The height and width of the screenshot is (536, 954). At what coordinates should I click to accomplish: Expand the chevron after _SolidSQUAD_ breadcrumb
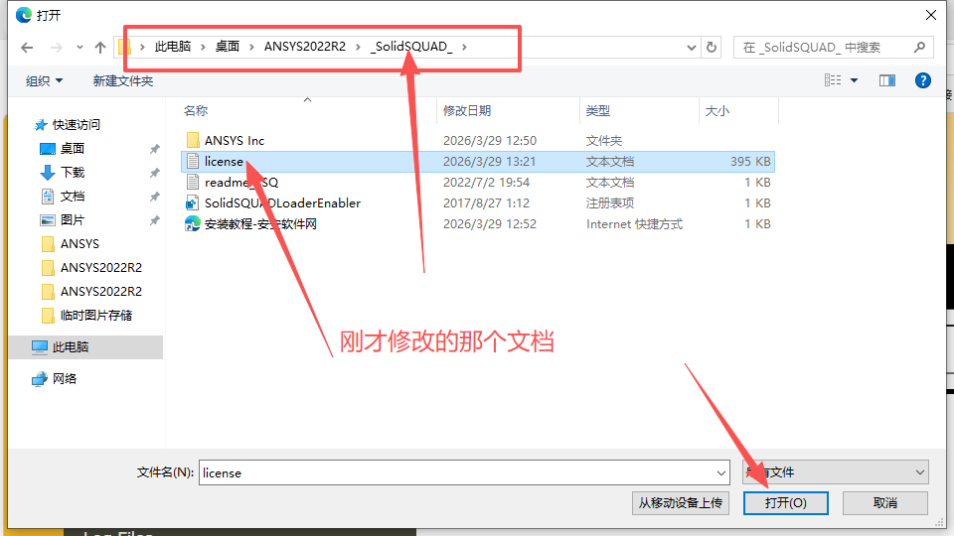click(x=464, y=47)
